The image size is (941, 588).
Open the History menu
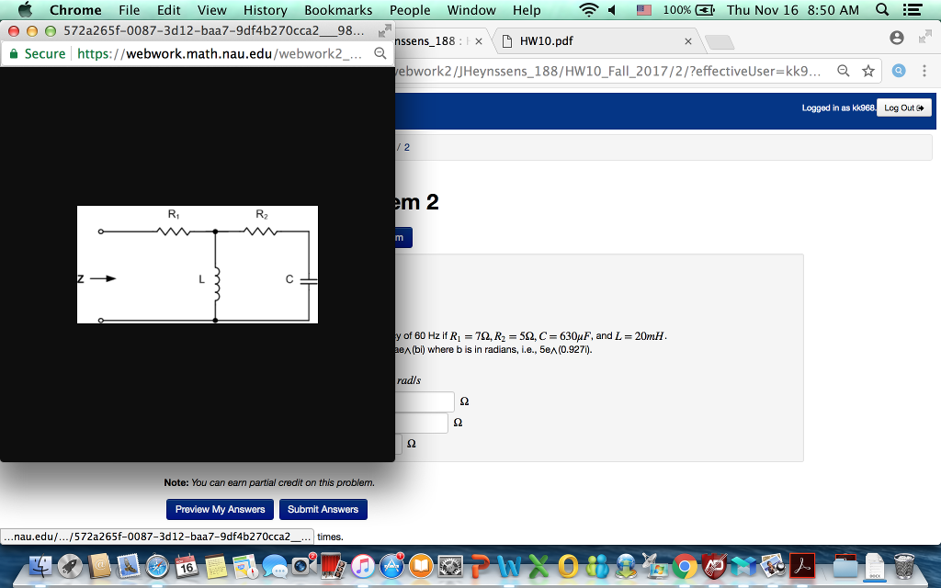[x=266, y=10]
